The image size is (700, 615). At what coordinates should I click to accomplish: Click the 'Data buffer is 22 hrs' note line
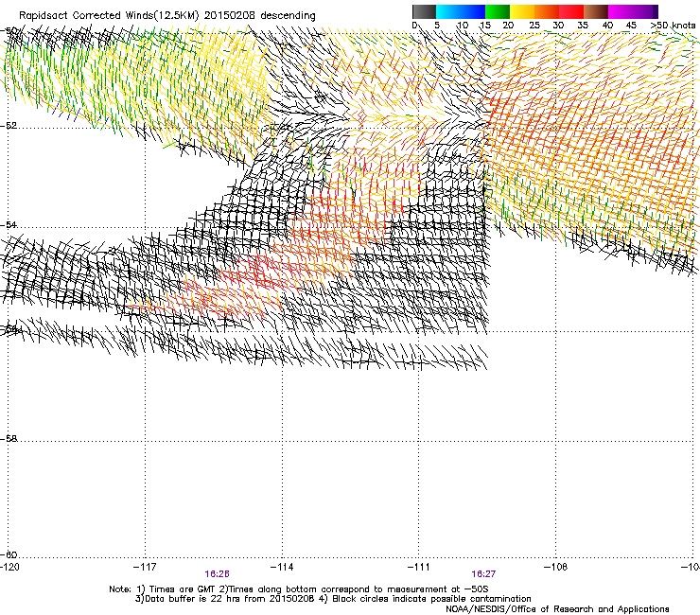(x=333, y=599)
